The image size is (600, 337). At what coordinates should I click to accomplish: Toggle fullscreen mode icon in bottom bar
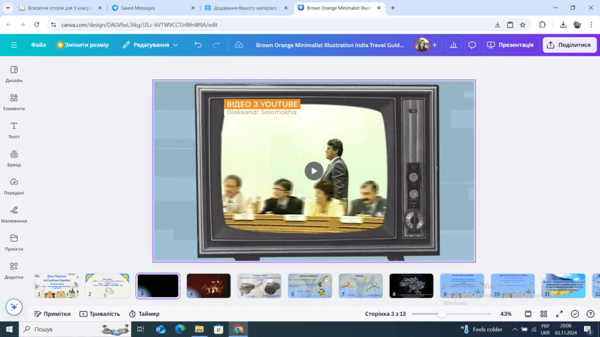coord(559,313)
